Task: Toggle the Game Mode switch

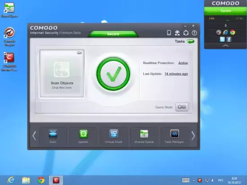Action: tap(182, 107)
